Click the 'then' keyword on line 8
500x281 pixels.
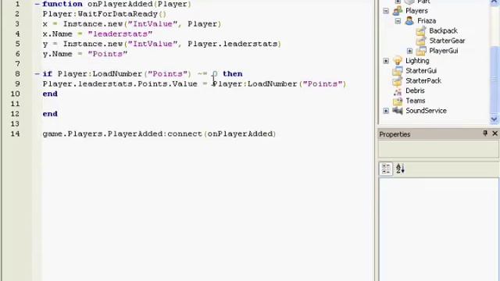point(233,74)
